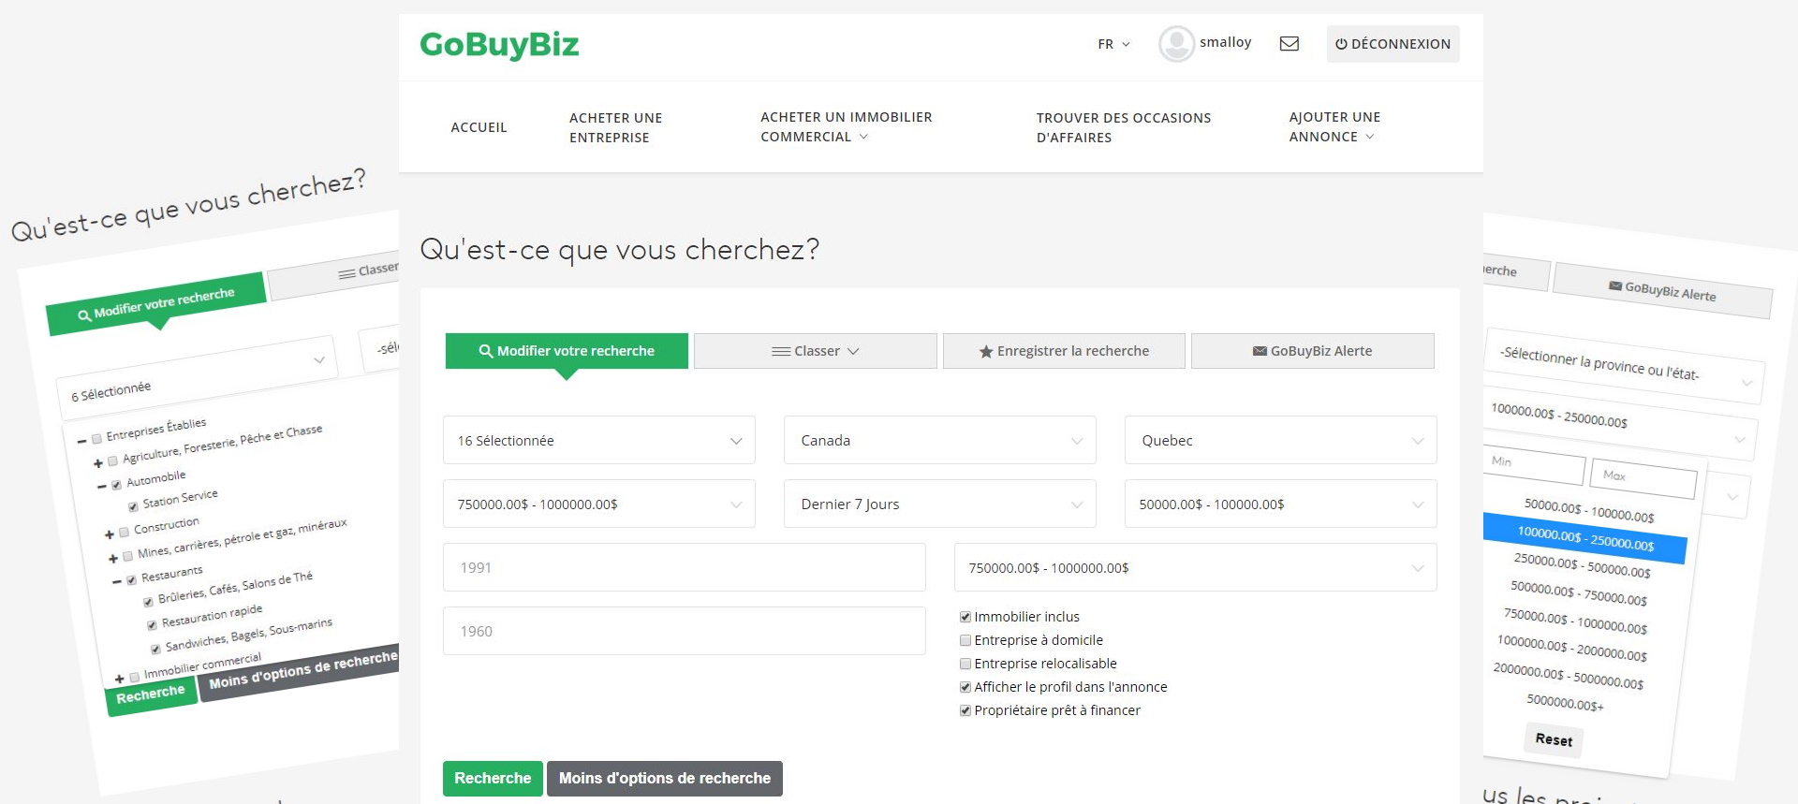Open ACHETER UNE ENTREPRISE menu
Viewport: 1798px width, 804px height.
(615, 127)
